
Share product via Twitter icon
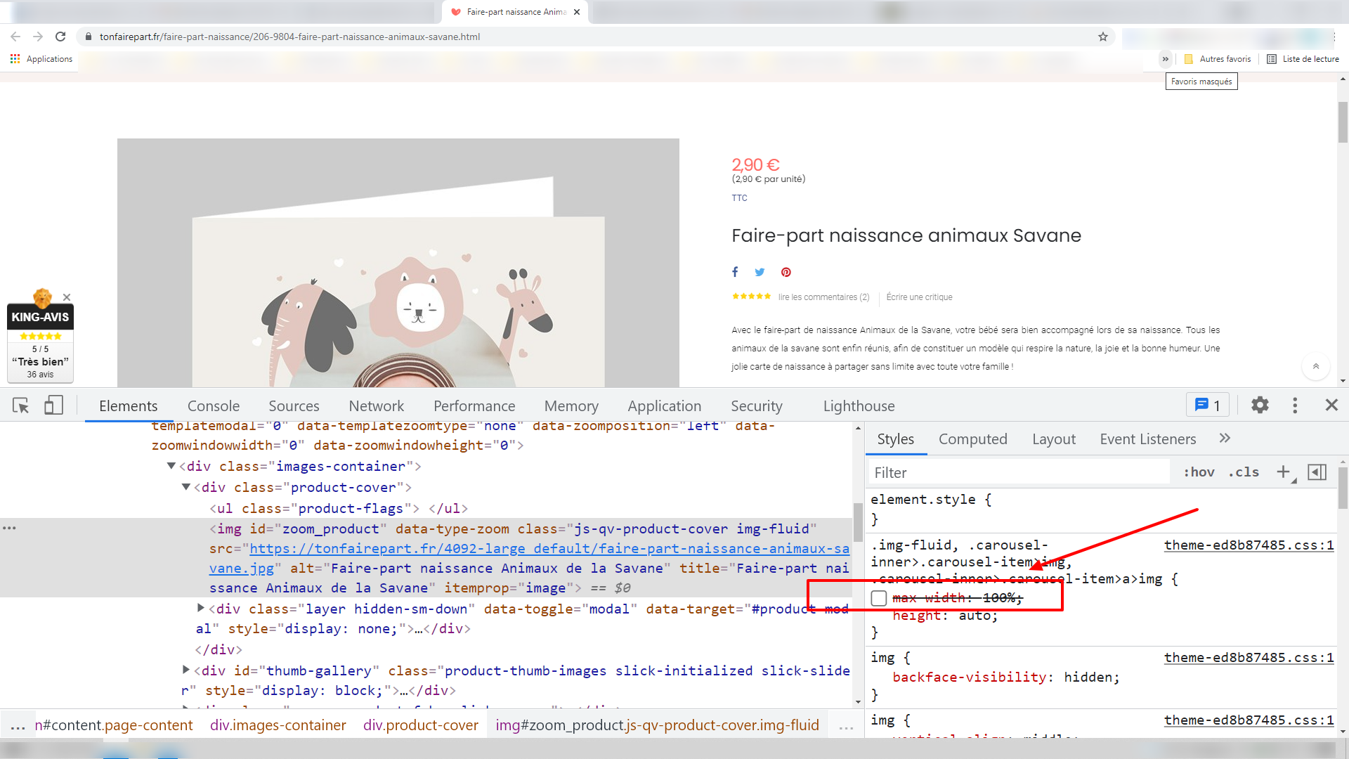[x=760, y=272]
